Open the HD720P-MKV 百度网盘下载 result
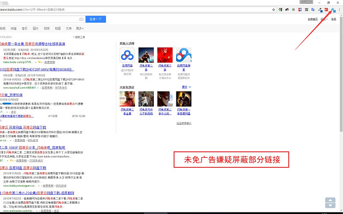343x214 pixels. 37,70
